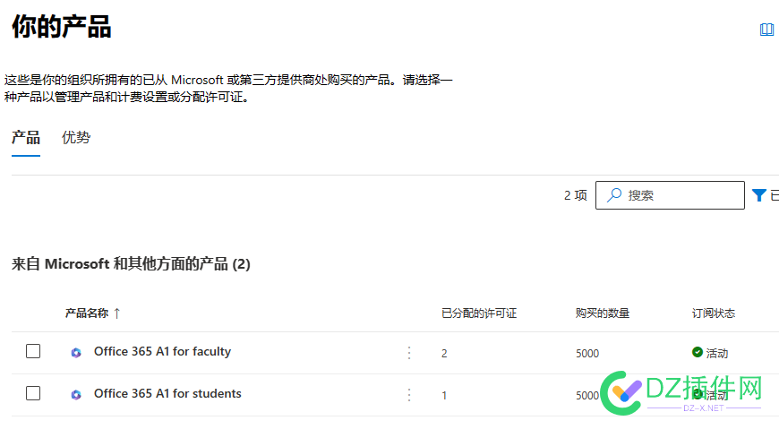Click assigned licenses value 1 for students
Screen dimensions: 779x429
tap(444, 396)
